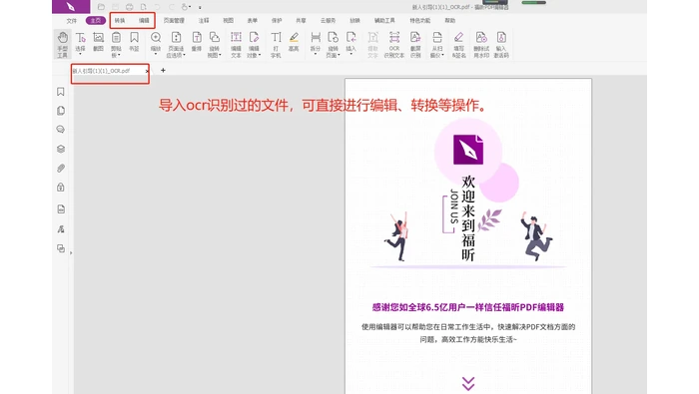699x394 pixels.
Task: Click the Open folder icon in quick access
Action: coord(101,7)
